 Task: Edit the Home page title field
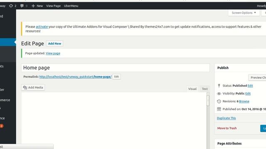116,67
